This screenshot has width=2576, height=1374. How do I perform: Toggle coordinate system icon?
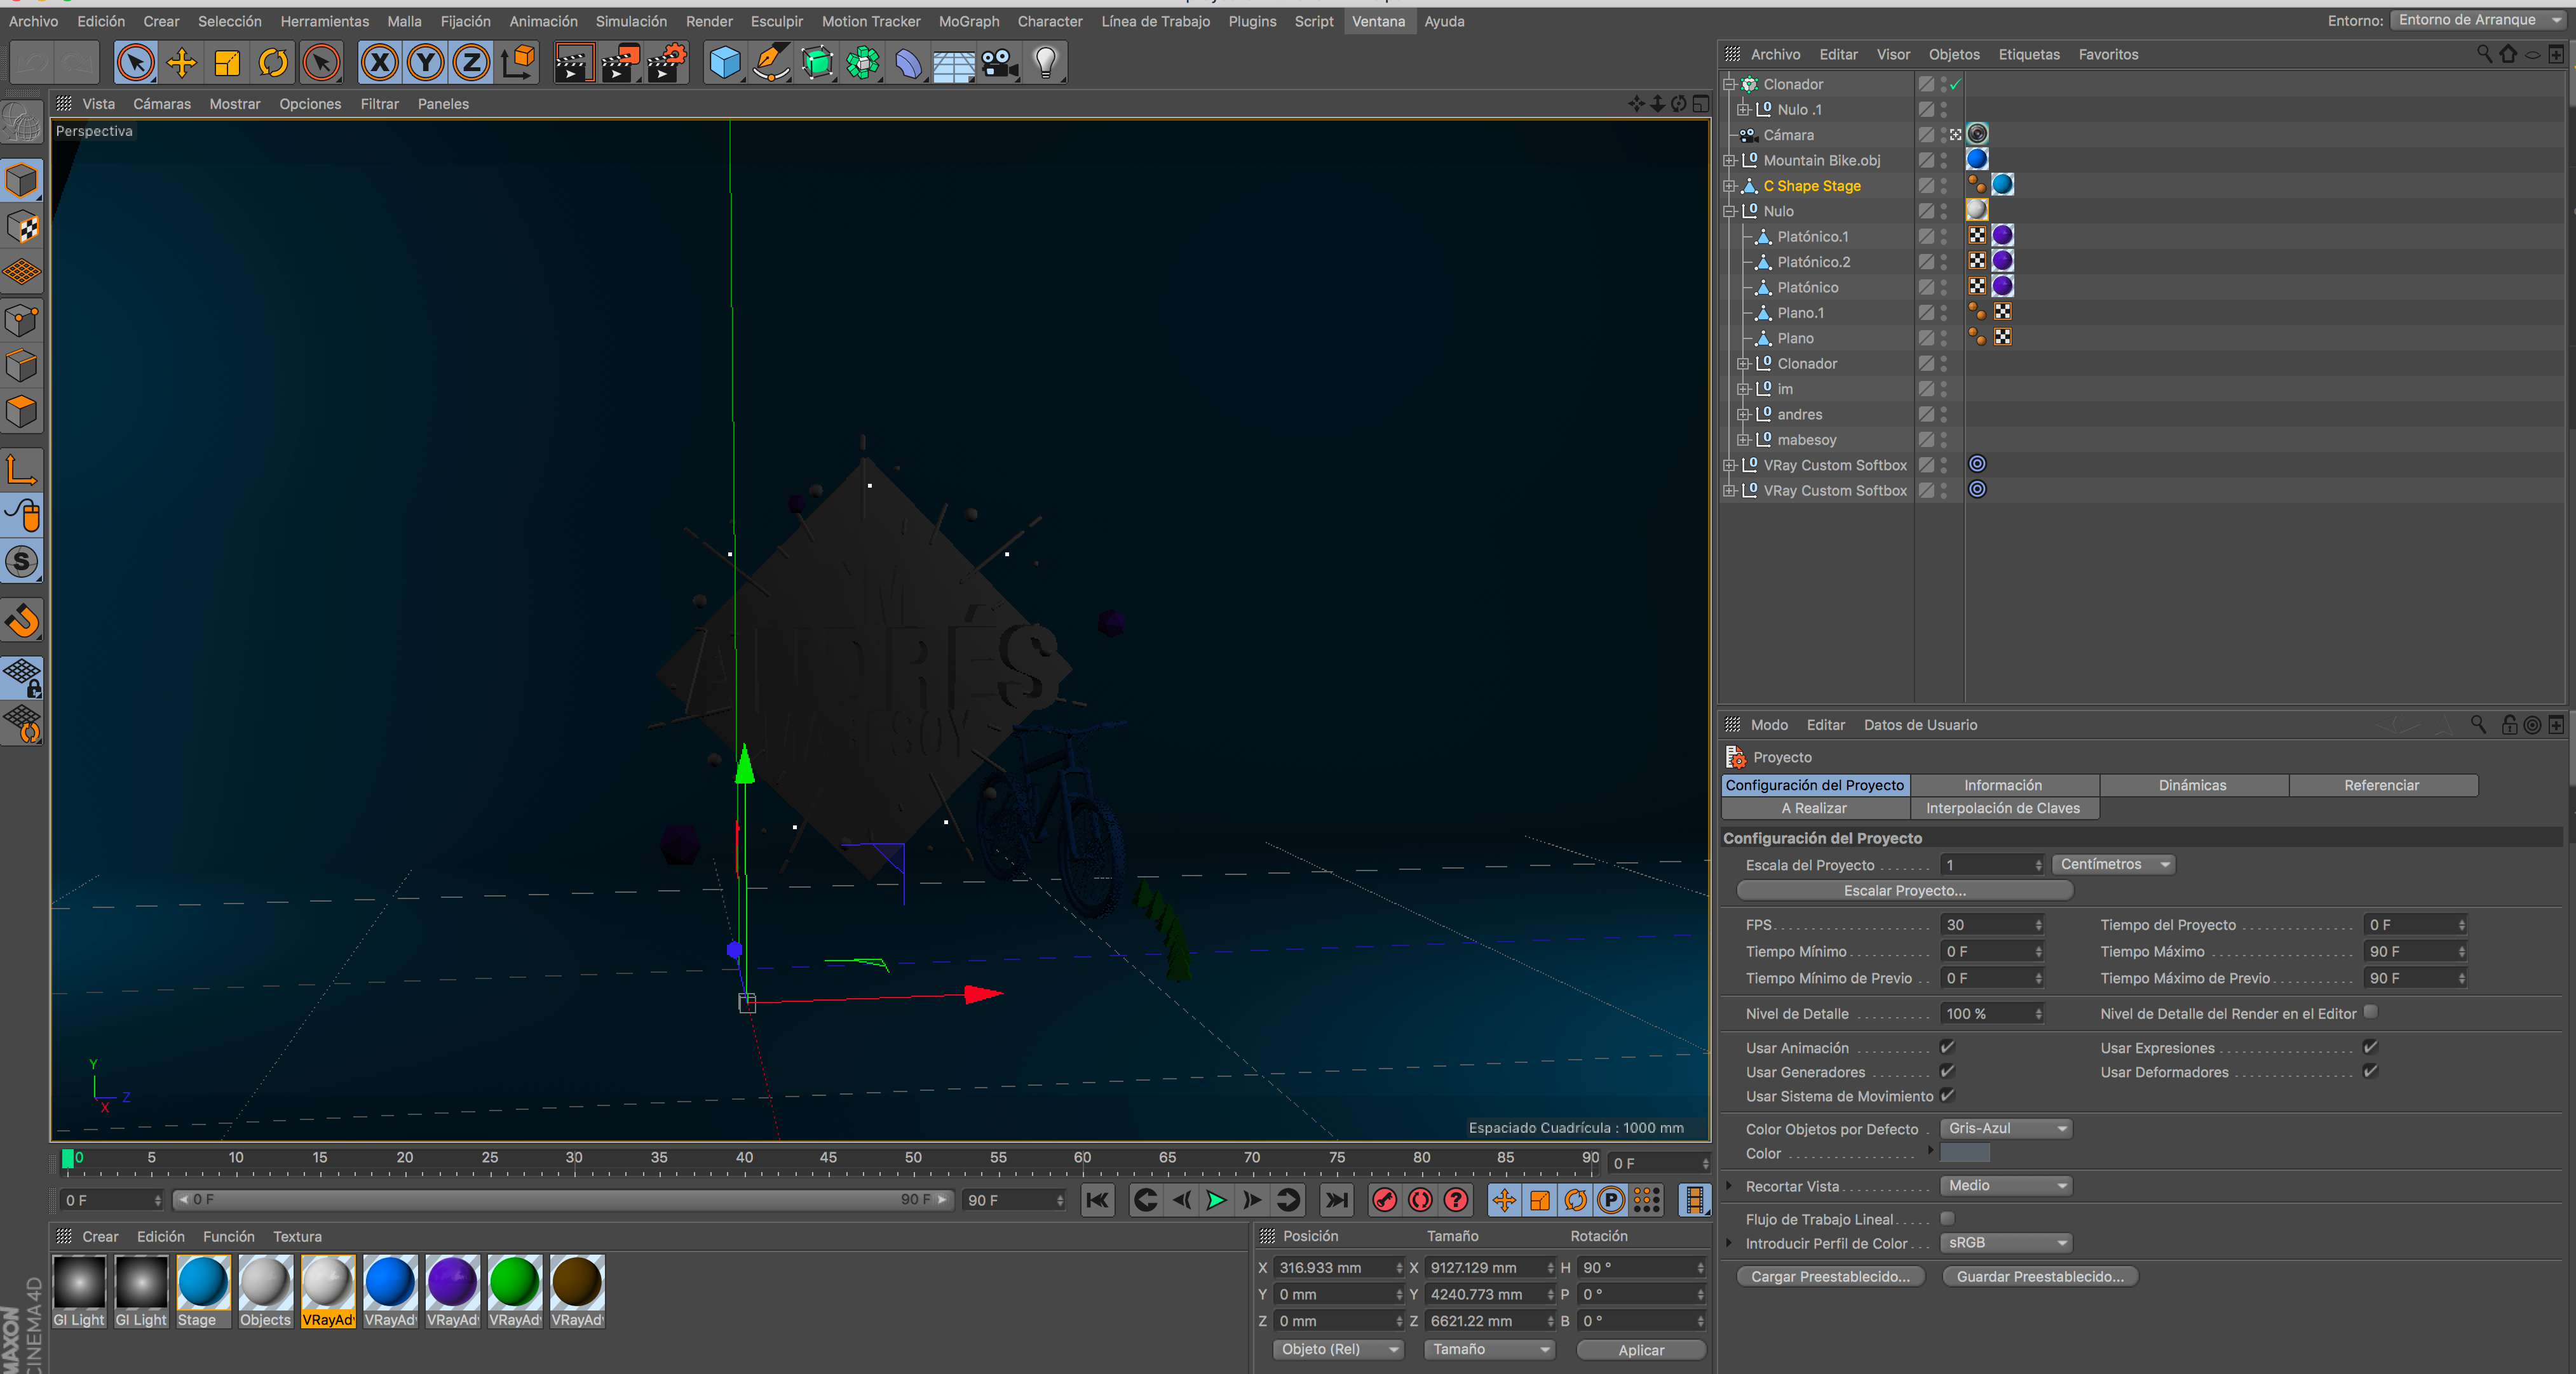(x=518, y=63)
